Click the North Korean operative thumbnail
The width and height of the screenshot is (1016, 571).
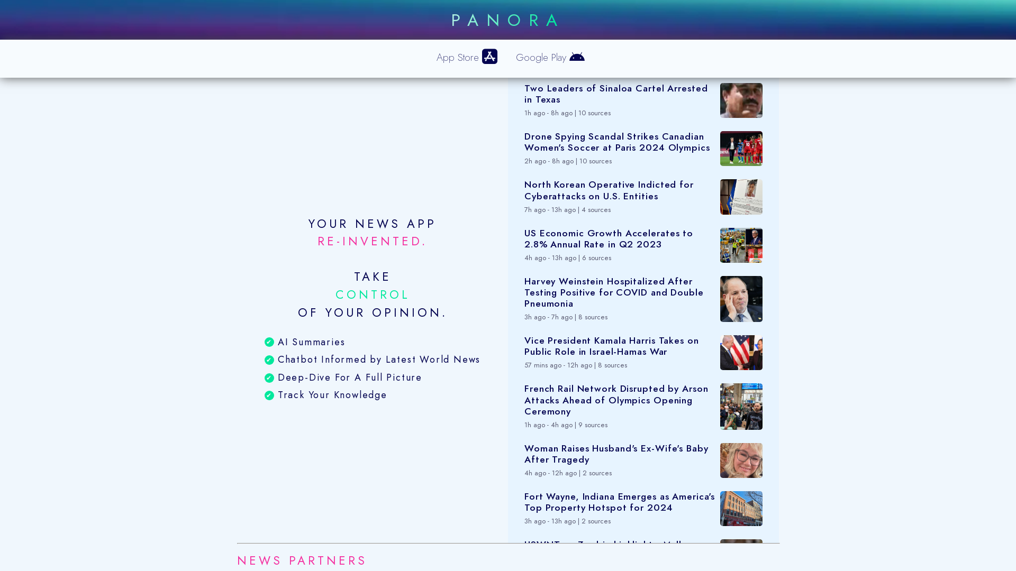coord(741,197)
